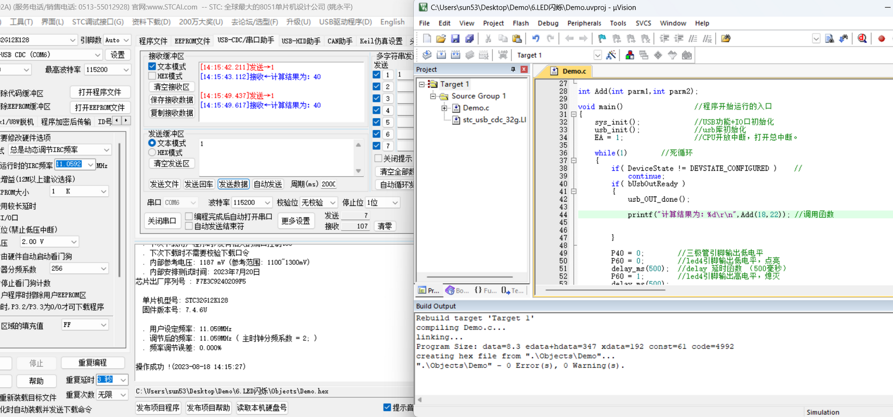The height and width of the screenshot is (417, 893).
Task: Save current file via floppy disk icon
Action: coord(455,38)
